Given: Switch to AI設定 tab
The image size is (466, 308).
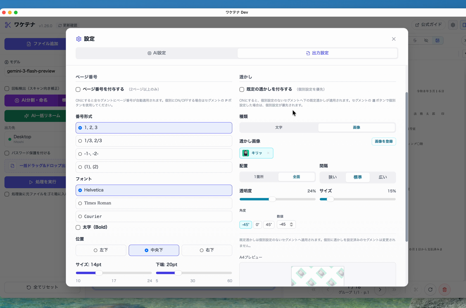Looking at the screenshot, I should coord(157,53).
